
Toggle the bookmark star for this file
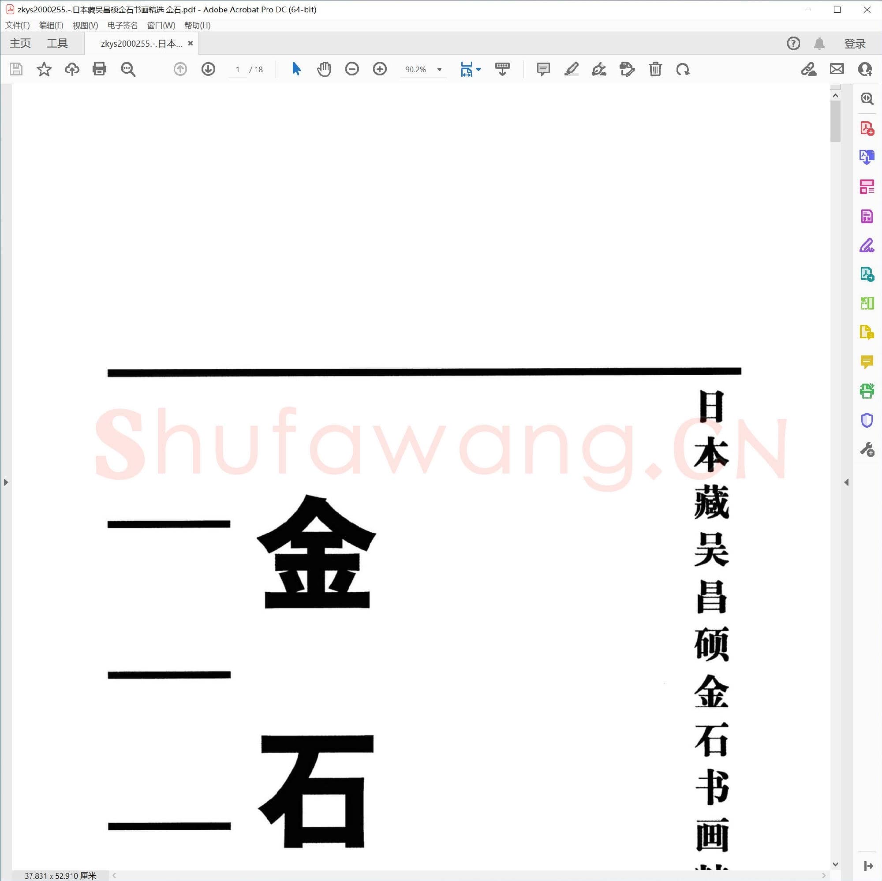[x=44, y=69]
